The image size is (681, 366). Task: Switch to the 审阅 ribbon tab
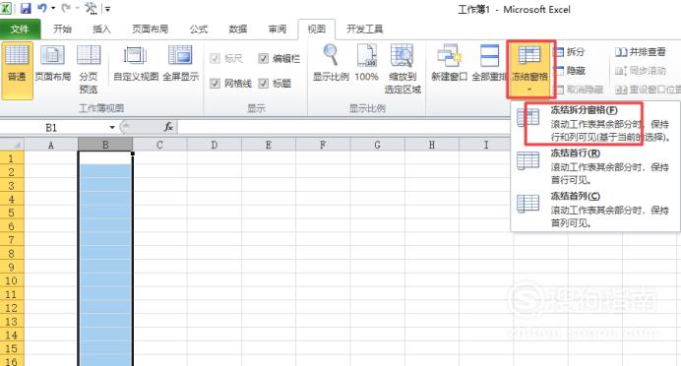point(278,30)
